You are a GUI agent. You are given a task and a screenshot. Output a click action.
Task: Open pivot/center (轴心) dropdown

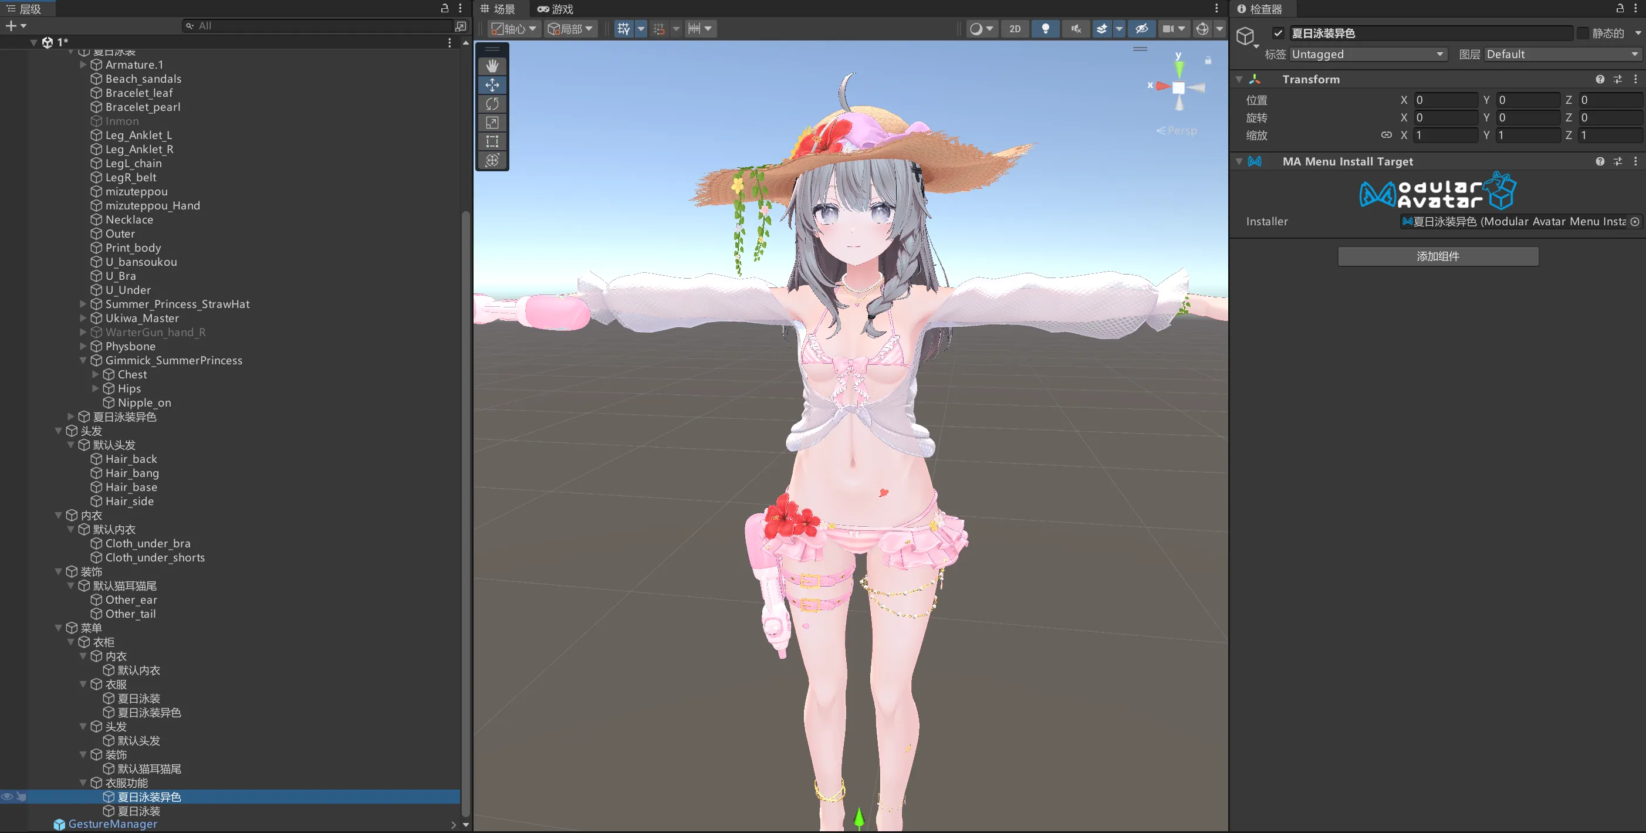click(x=515, y=29)
